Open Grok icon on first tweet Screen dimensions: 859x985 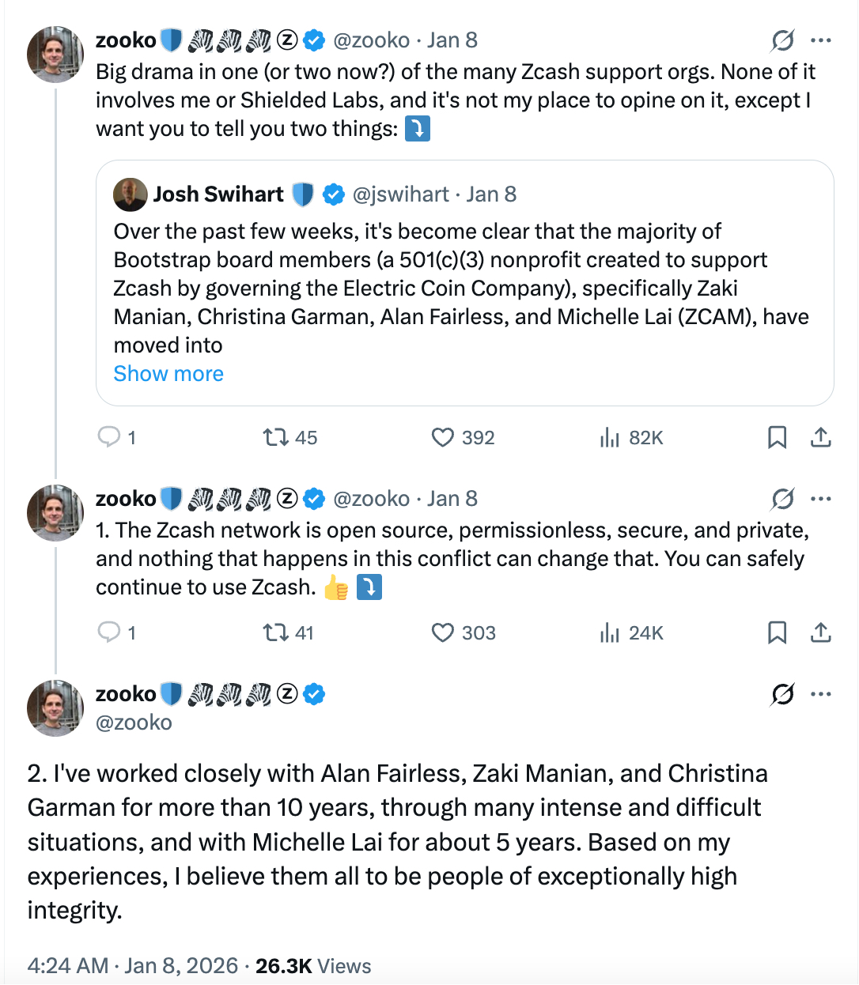(x=782, y=40)
